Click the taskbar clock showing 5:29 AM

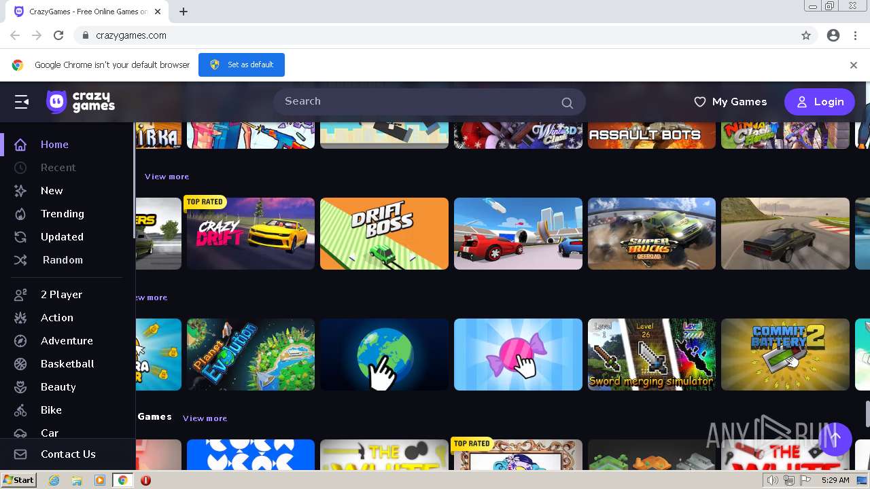835,480
